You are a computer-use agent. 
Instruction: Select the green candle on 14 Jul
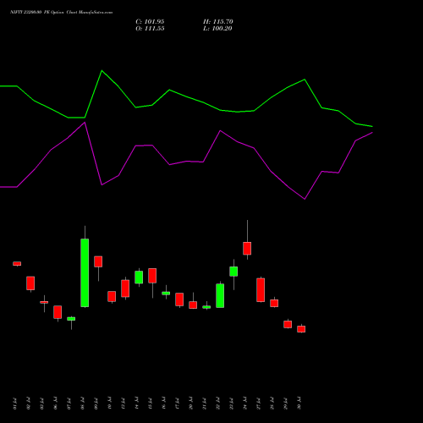click(139, 277)
